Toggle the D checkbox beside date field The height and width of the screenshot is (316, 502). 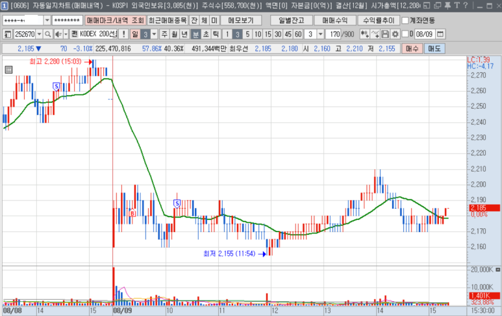pos(405,34)
